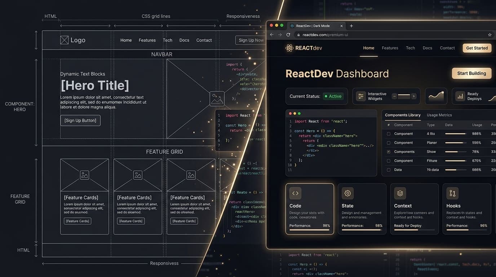The image size is (496, 277).
Task: Click the Data bar in the Planer row
Action: click(456, 143)
